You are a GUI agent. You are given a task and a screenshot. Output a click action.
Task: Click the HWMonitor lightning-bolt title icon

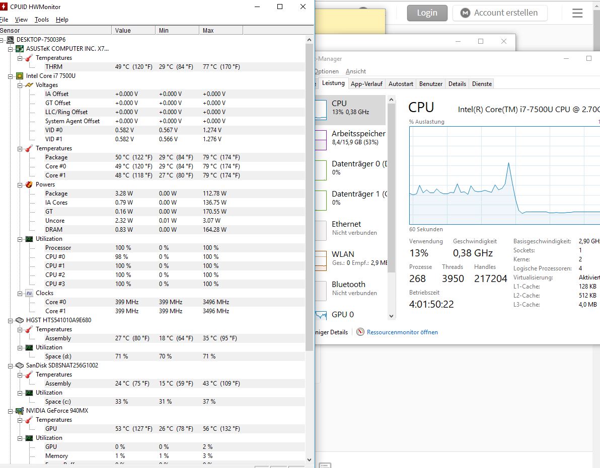(x=4, y=7)
